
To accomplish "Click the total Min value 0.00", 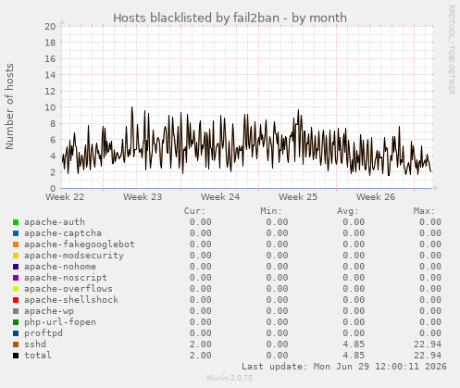I will (277, 356).
